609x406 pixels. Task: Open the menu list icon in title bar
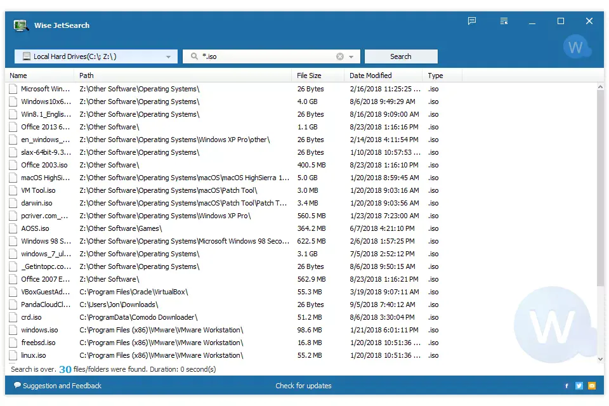click(x=504, y=21)
